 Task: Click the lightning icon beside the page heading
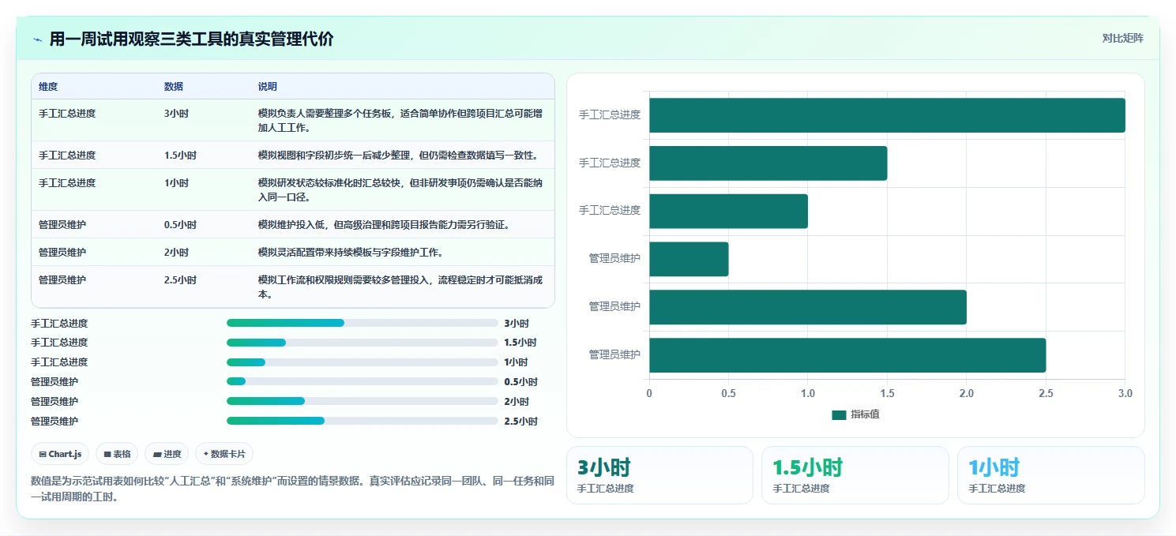(x=37, y=39)
